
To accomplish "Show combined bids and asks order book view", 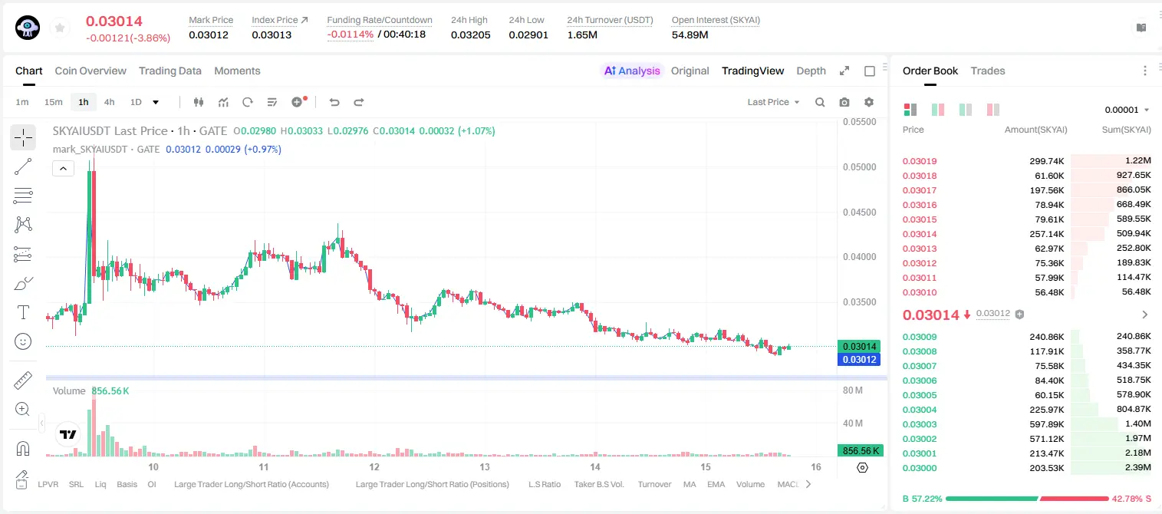I will coord(910,110).
